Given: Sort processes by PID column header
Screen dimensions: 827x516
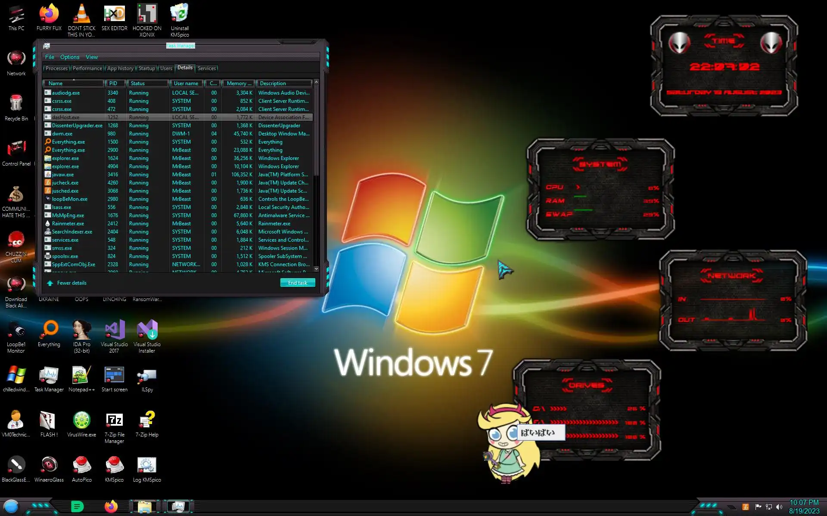Looking at the screenshot, I should click(115, 83).
